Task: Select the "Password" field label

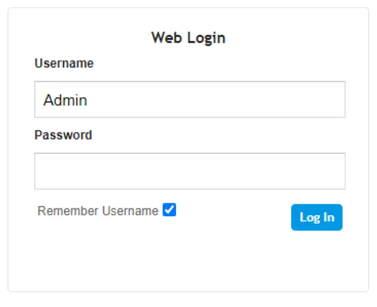Action: coord(63,135)
